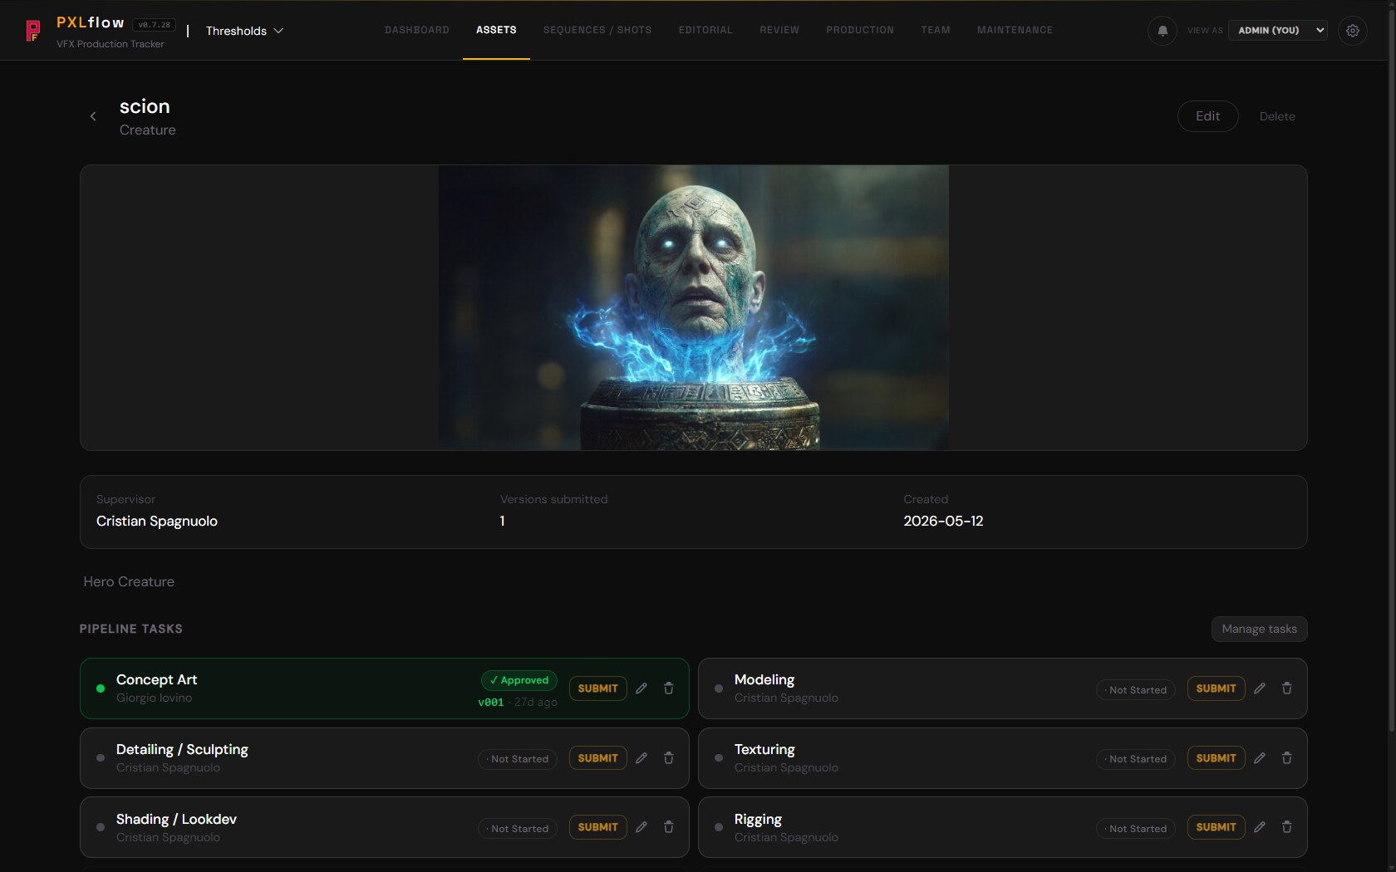
Task: Edit the Rigging task
Action: point(1260,827)
